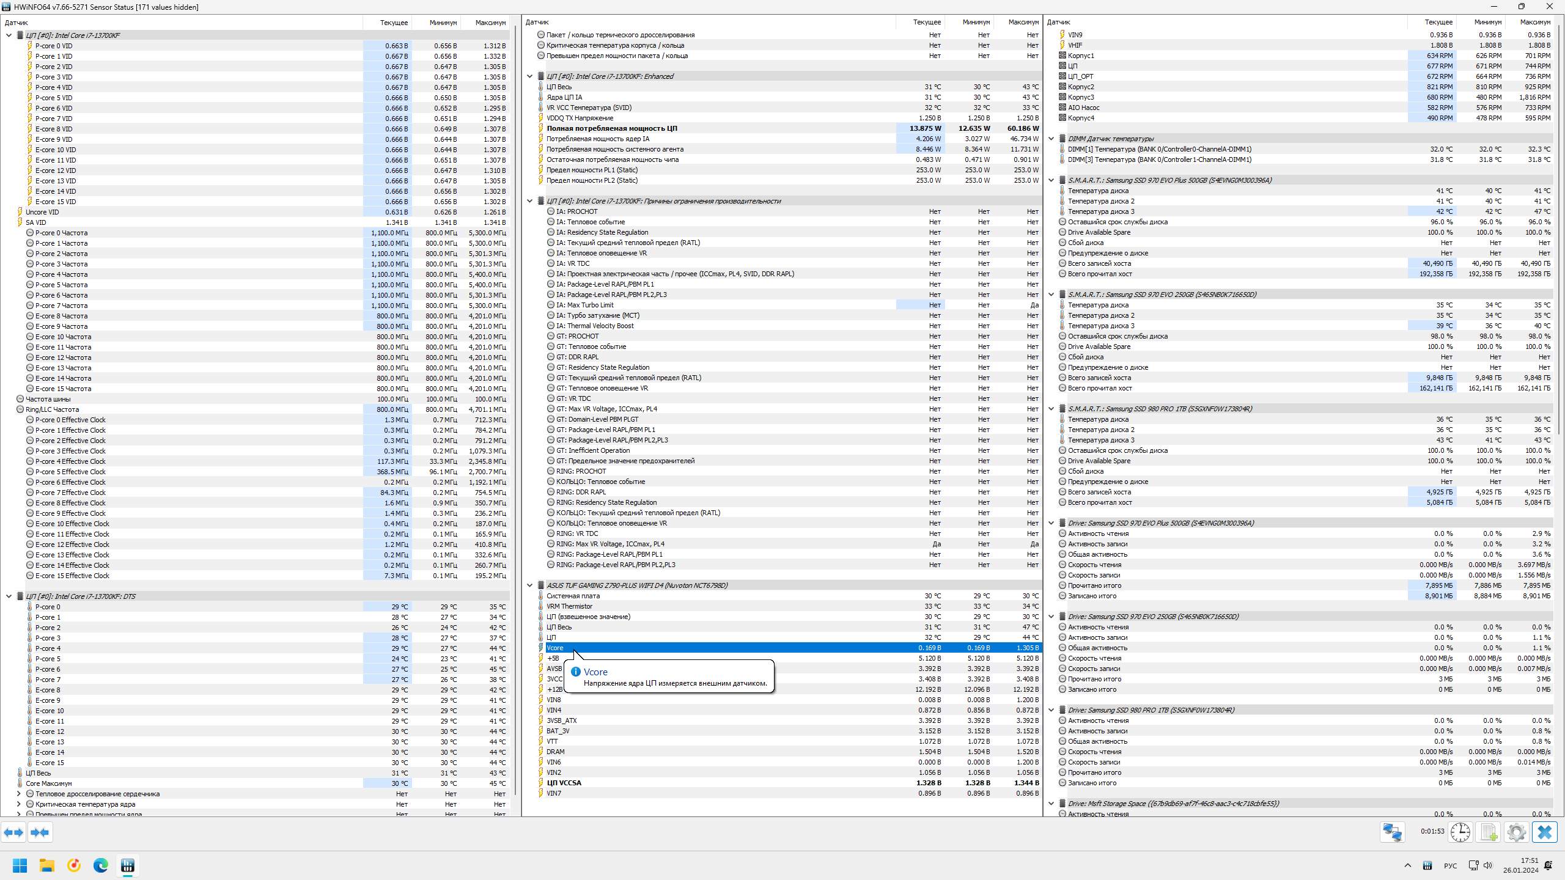Start logging with the sheet-plus icon
Screen dimensions: 1565x880
(1489, 832)
